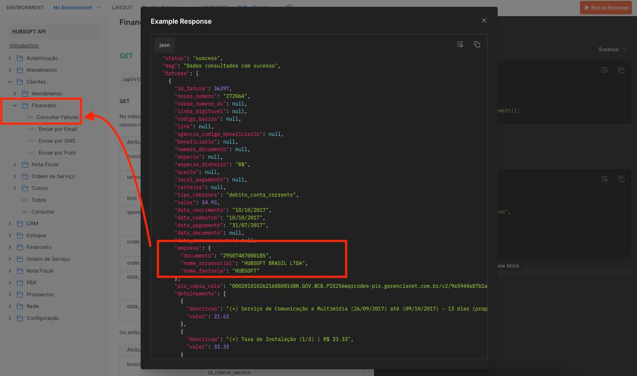Click the Clientes folder icon
Image resolution: width=637 pixels, height=376 pixels.
point(20,82)
